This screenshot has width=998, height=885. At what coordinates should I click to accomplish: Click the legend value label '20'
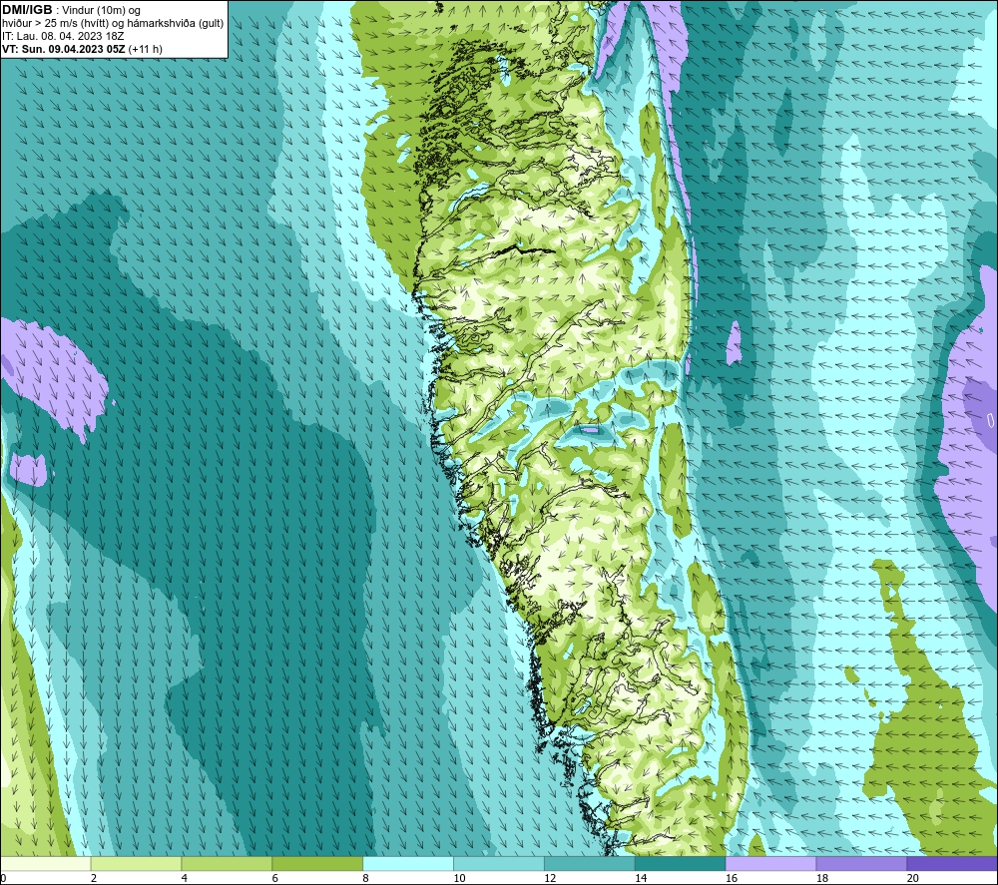pos(913,878)
